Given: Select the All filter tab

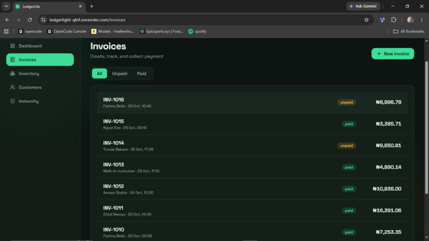Looking at the screenshot, I should coord(100,73).
